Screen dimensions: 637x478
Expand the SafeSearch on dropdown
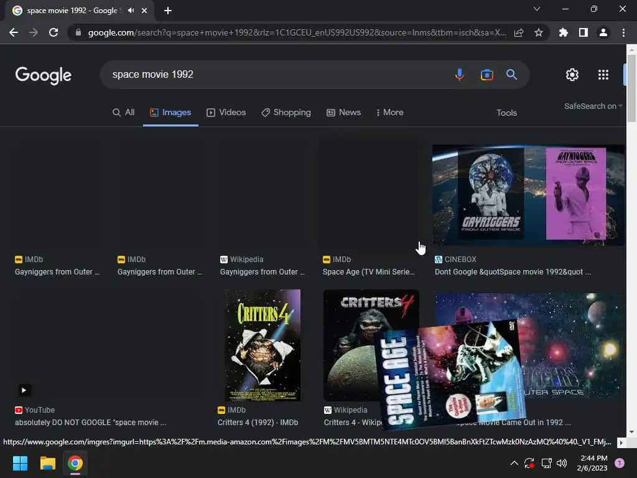click(x=593, y=106)
